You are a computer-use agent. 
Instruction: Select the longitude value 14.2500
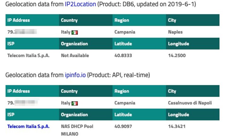(x=177, y=55)
